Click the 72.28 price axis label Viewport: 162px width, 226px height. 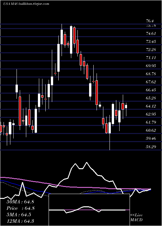pyautogui.click(x=151, y=50)
